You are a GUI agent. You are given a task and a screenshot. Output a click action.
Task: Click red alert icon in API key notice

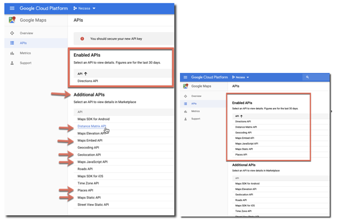(82, 39)
